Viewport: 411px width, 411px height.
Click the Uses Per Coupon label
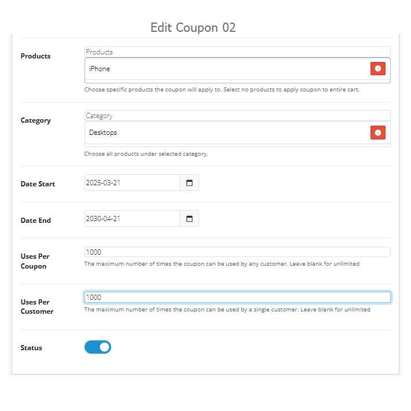pos(35,261)
